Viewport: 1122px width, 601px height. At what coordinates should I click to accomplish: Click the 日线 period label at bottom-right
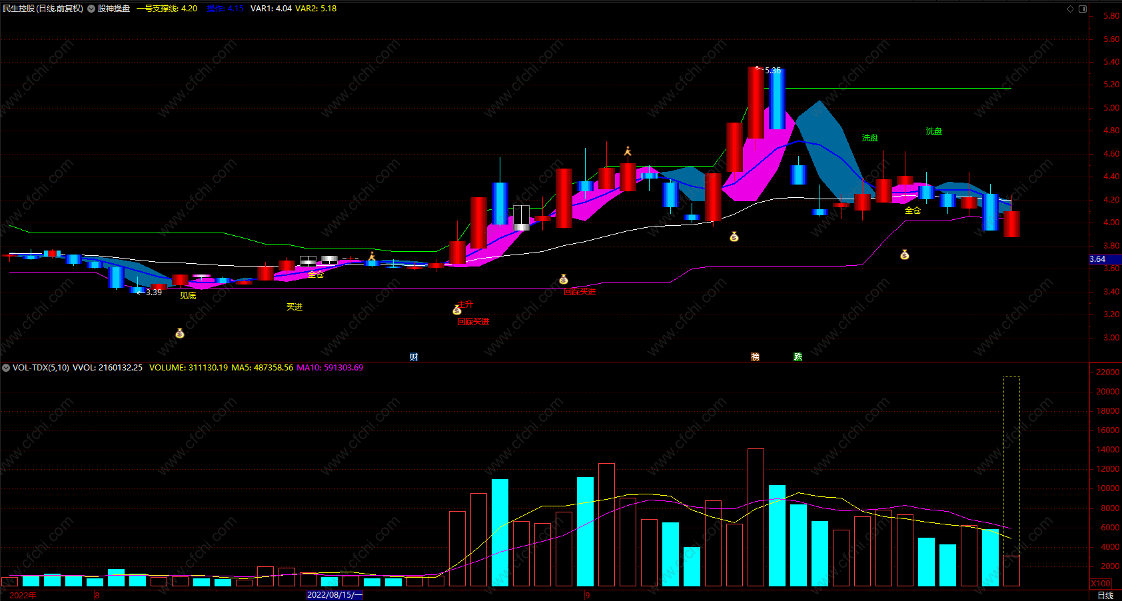point(1105,595)
